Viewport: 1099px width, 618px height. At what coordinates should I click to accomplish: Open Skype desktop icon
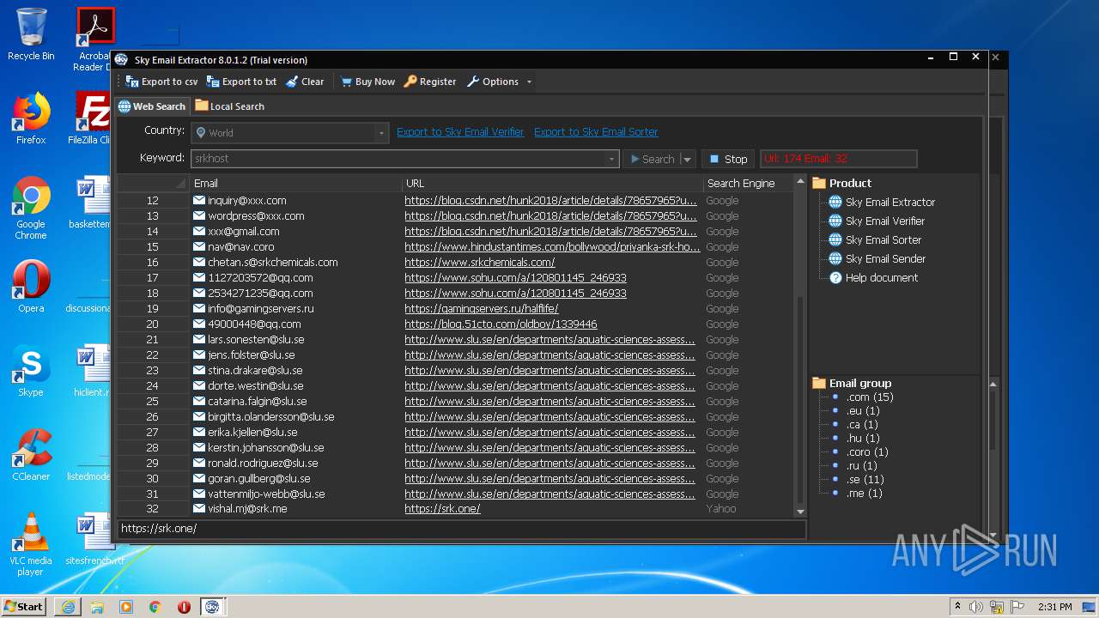pos(31,371)
